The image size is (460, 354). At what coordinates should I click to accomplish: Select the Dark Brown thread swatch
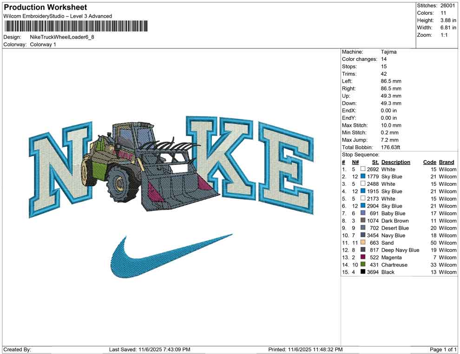[x=362, y=221]
